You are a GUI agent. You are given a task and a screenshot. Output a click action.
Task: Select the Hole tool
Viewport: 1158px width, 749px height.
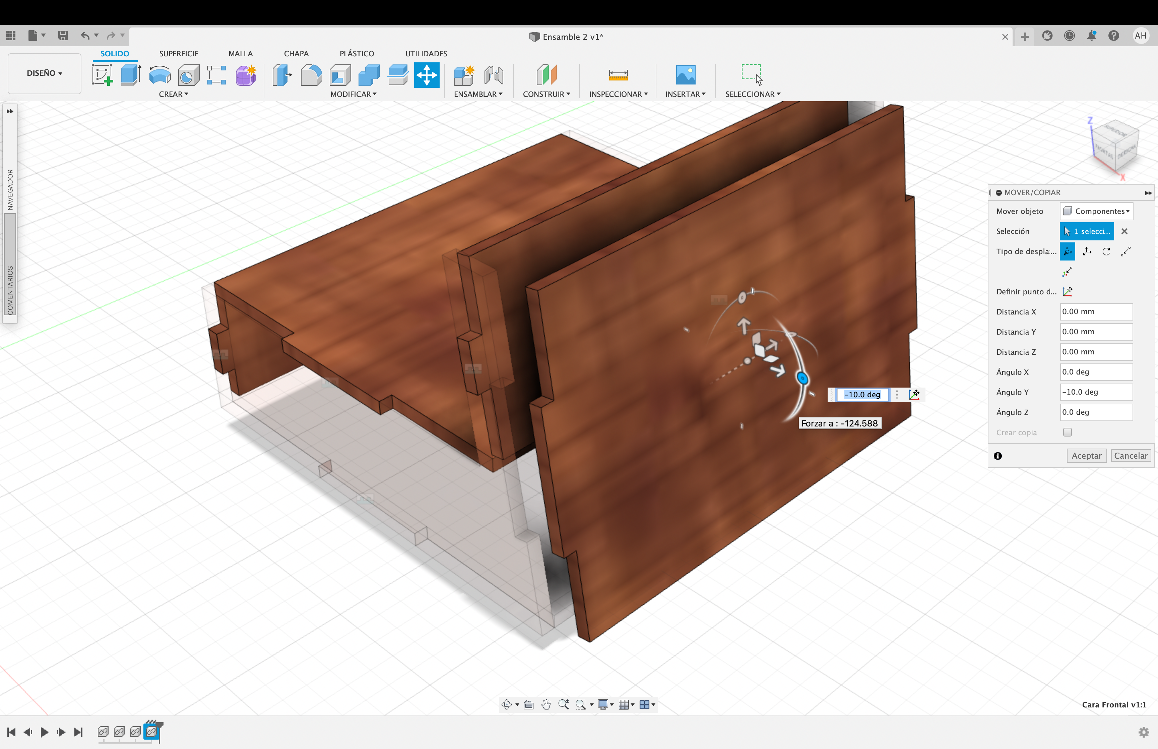189,75
